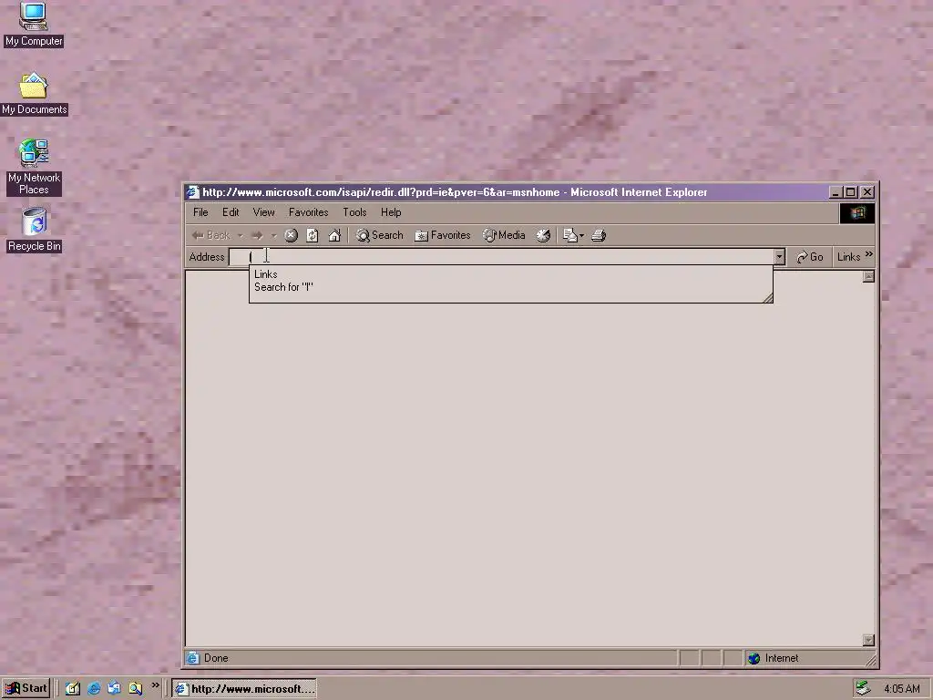Go to the Home page icon

(x=334, y=236)
